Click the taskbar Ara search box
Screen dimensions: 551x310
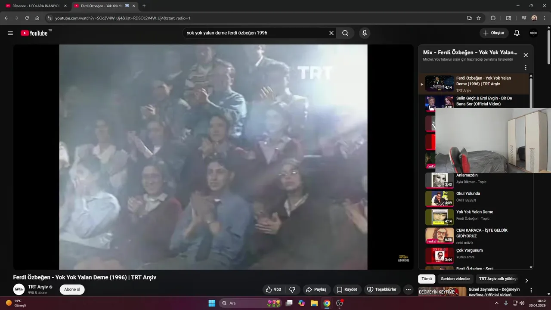tap(251, 303)
